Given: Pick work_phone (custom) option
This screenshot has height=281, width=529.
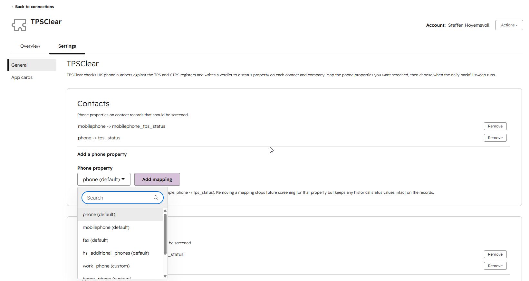Looking at the screenshot, I should coord(120,266).
